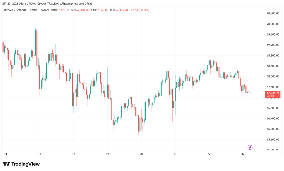Click the −42.54 (−0.06%) change value

point(139,10)
